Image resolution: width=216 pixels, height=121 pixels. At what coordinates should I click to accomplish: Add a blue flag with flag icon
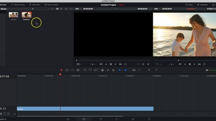tap(119, 70)
